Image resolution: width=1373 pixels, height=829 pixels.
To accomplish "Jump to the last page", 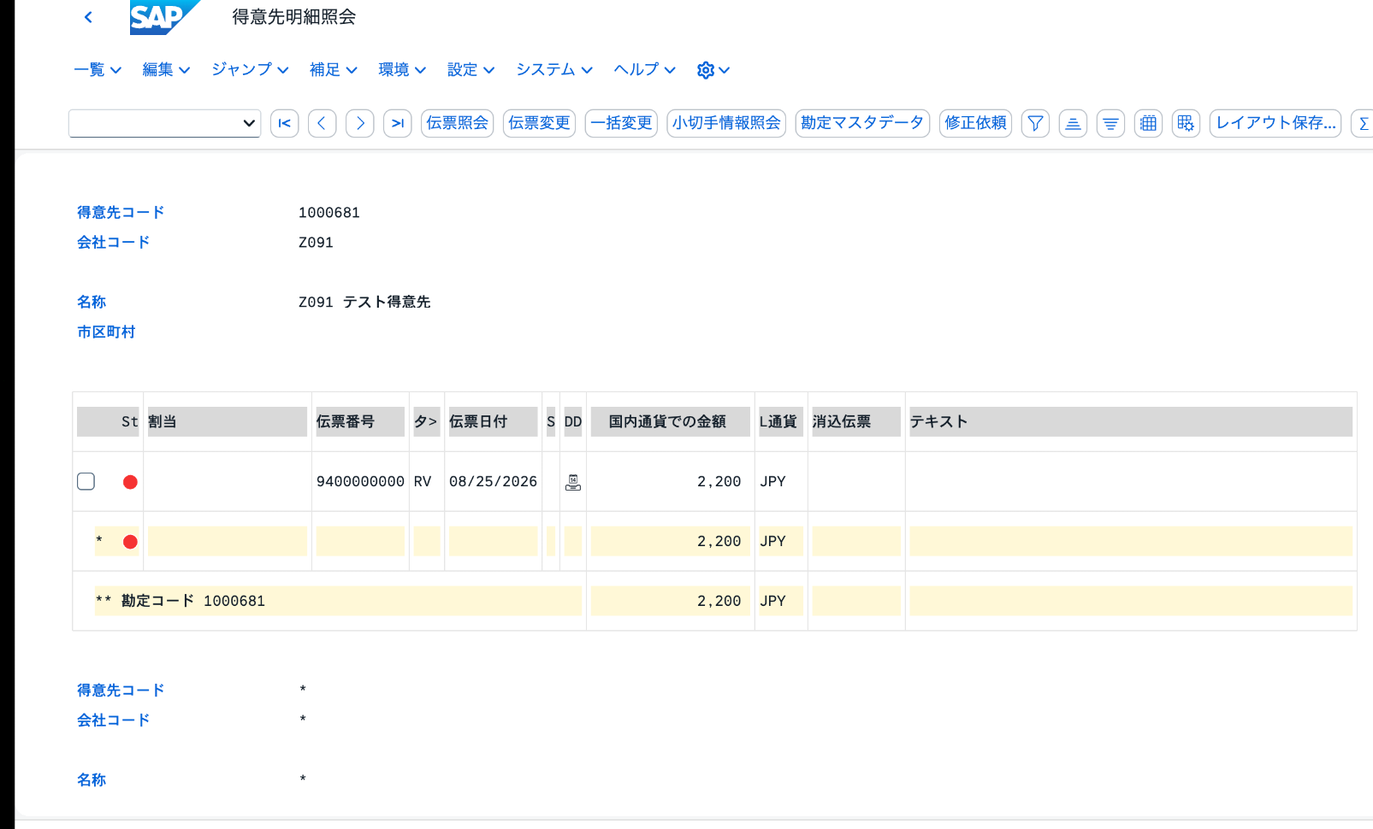I will coord(397,123).
